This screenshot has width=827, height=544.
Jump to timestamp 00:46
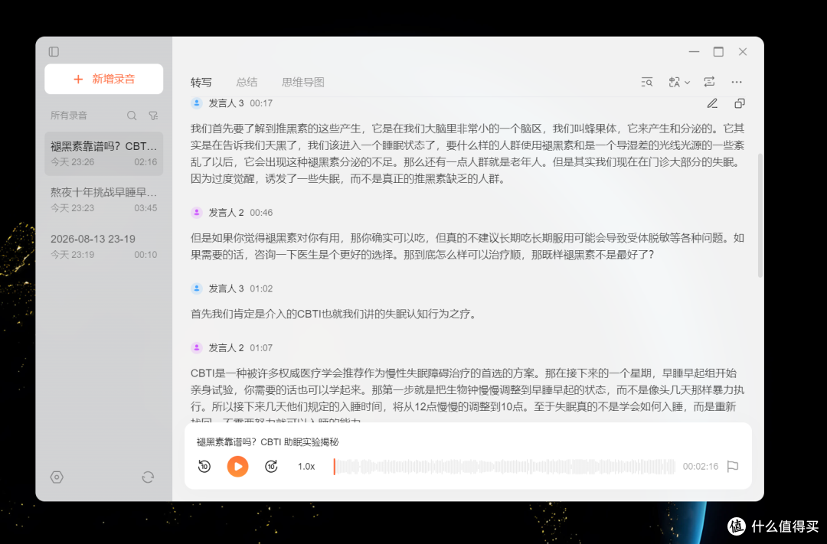(261, 213)
